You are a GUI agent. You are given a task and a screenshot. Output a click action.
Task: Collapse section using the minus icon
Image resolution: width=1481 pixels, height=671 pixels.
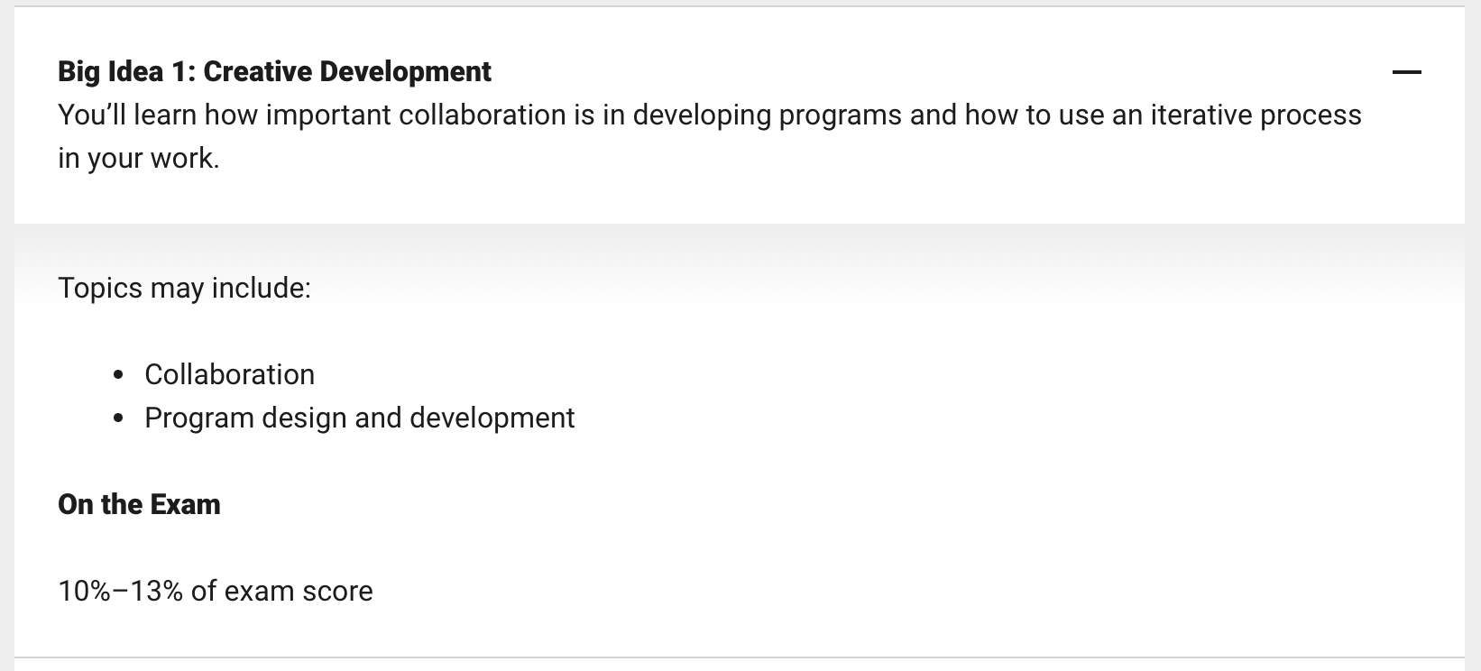(1406, 72)
